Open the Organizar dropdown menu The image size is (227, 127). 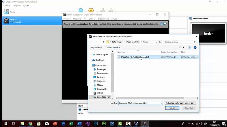(96, 47)
